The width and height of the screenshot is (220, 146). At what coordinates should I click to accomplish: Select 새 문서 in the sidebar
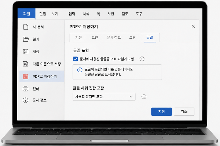coord(38,27)
